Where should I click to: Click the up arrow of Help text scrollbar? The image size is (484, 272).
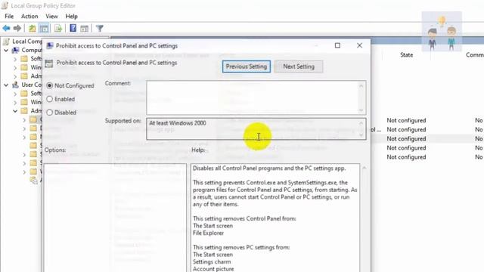(x=365, y=168)
